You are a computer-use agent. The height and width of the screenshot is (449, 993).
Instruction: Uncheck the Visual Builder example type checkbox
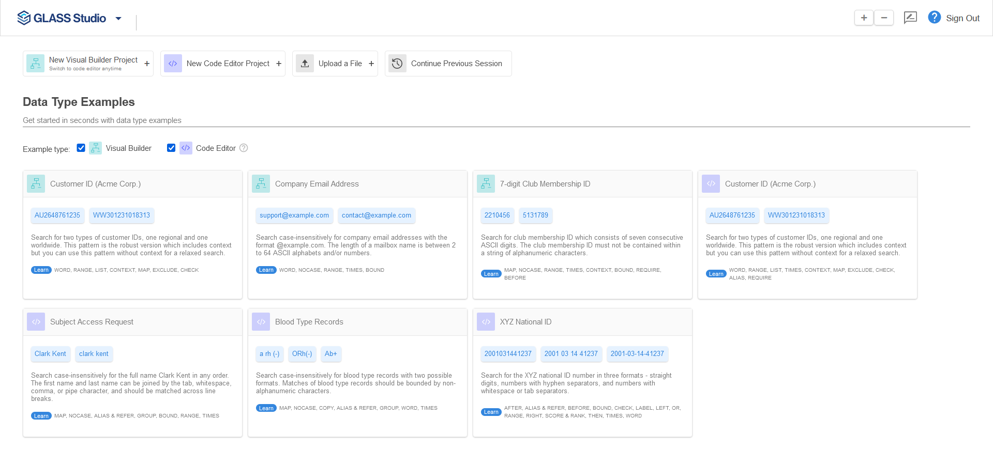click(x=81, y=148)
